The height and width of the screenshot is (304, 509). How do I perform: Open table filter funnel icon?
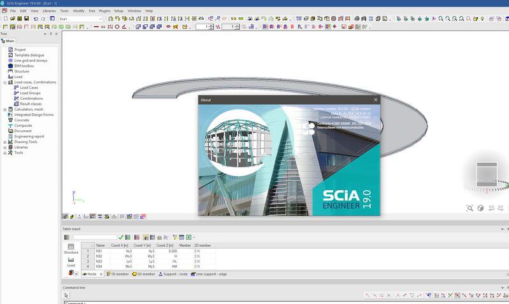[175, 237]
